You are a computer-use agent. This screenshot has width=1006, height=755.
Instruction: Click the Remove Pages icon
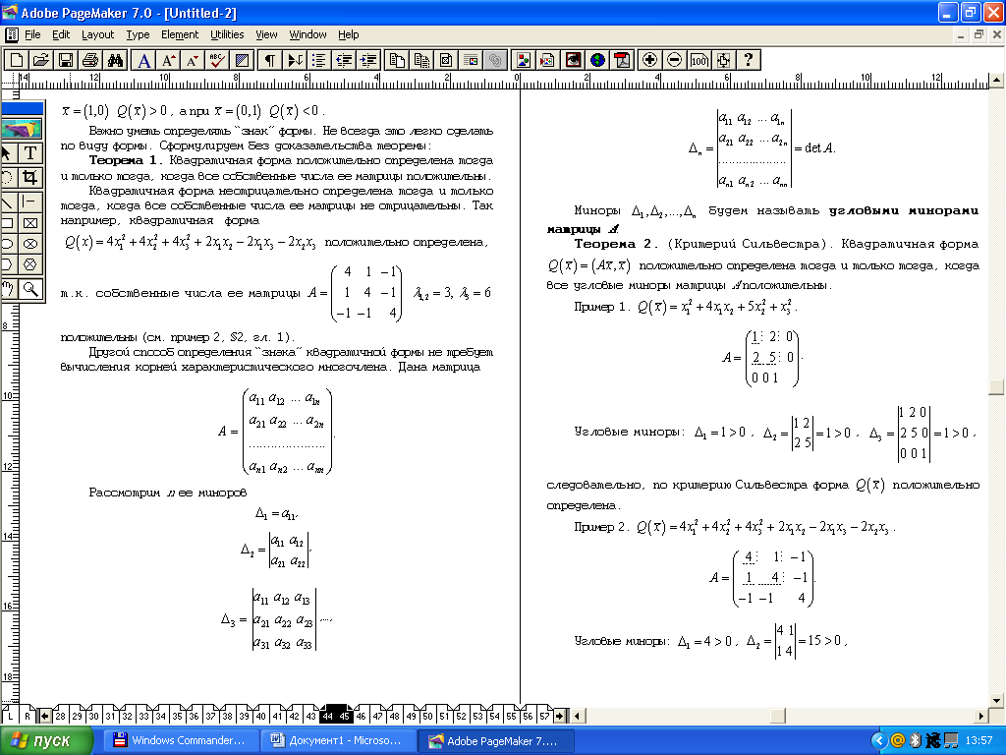(421, 60)
